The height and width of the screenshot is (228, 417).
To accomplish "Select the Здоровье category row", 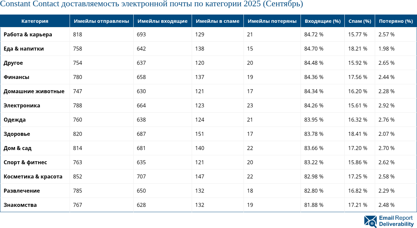I will pos(17,134).
